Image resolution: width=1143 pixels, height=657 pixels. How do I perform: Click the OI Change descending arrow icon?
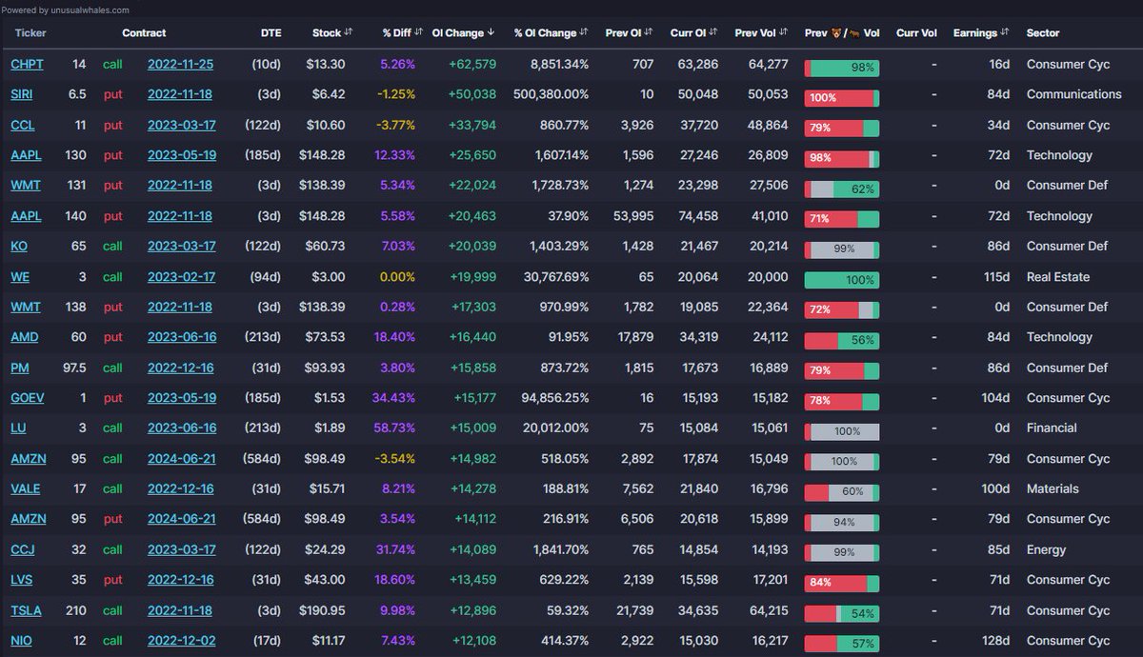491,32
